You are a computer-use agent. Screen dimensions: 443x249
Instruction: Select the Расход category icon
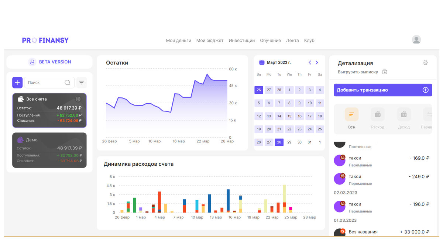coord(378,114)
